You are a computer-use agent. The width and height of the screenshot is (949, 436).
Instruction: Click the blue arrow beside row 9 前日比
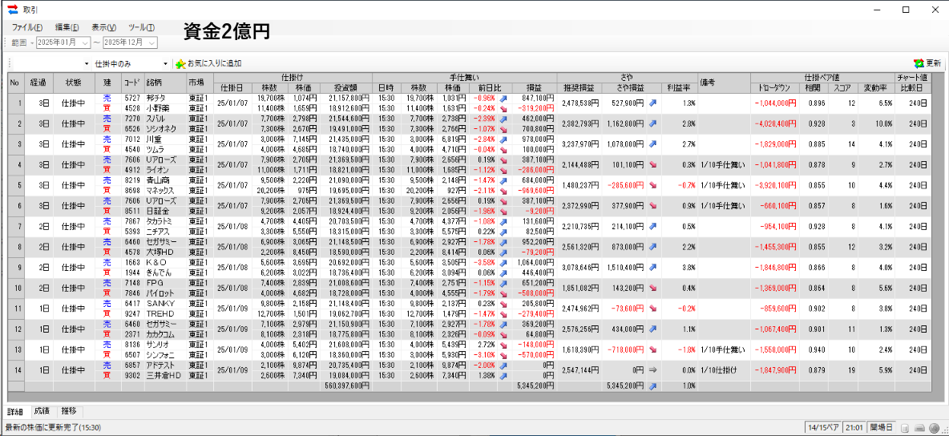[503, 262]
